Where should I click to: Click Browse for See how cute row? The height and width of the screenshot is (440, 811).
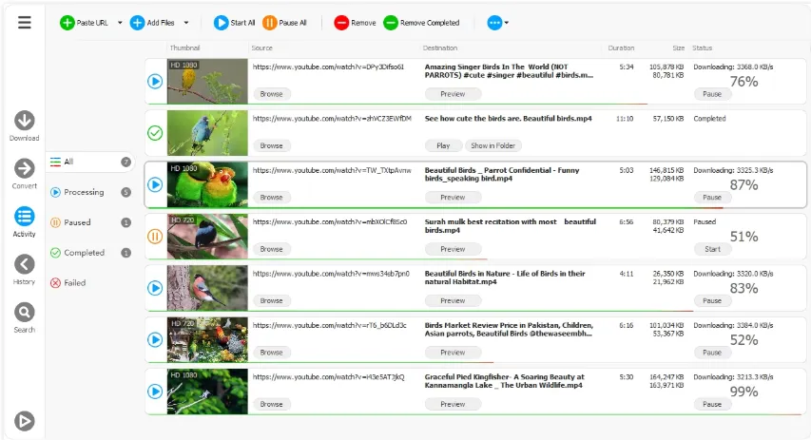272,145
